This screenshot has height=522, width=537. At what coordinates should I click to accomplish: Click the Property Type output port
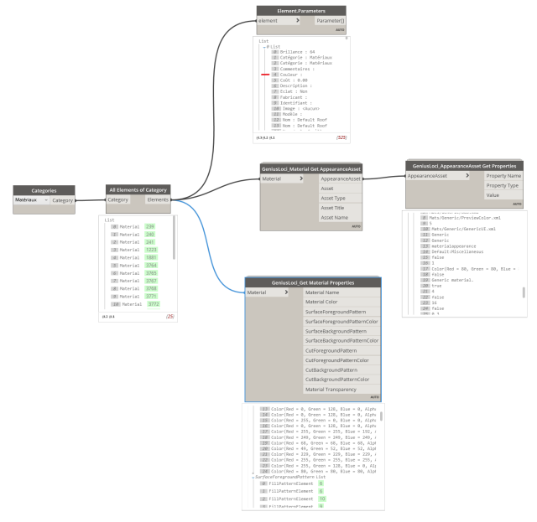click(503, 185)
